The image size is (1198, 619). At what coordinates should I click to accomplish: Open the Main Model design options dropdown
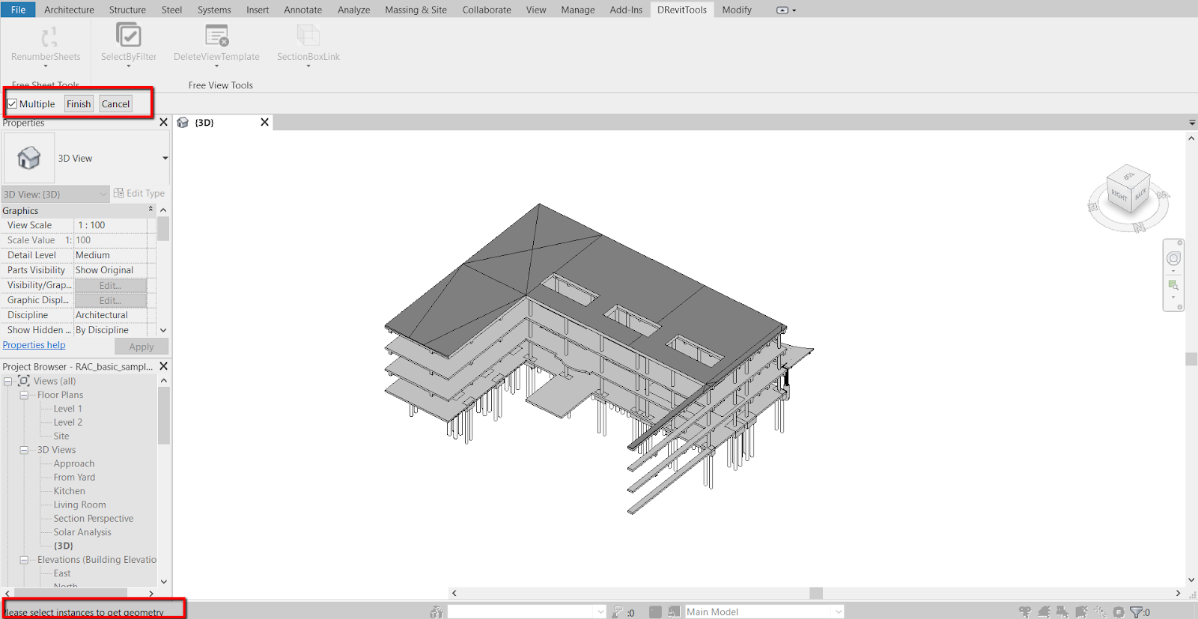838,612
